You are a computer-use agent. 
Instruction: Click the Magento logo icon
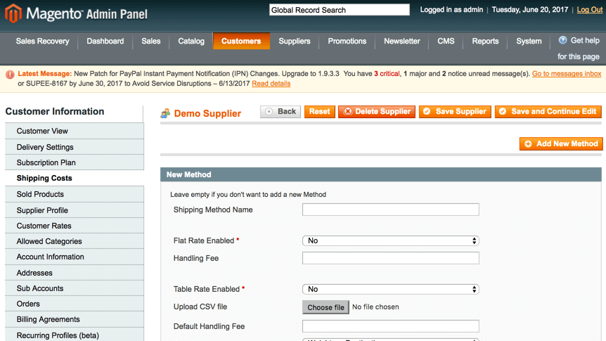tap(13, 13)
